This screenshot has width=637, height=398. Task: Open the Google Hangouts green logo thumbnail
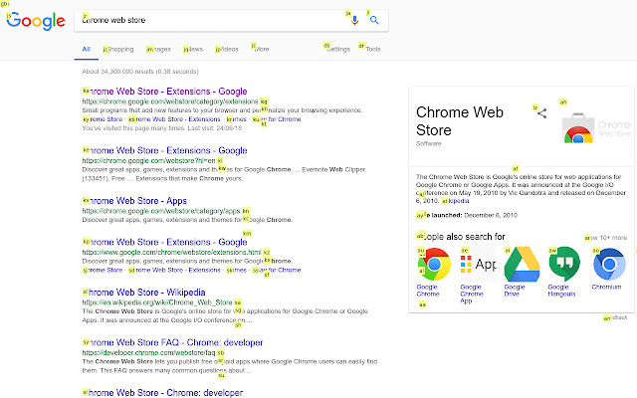[x=564, y=264]
